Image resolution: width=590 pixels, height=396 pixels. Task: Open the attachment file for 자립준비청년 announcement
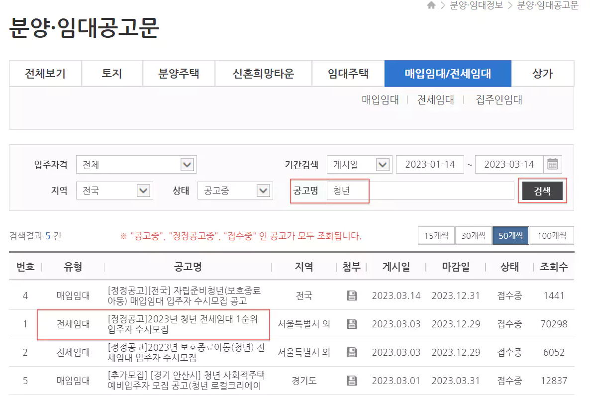pyautogui.click(x=352, y=295)
